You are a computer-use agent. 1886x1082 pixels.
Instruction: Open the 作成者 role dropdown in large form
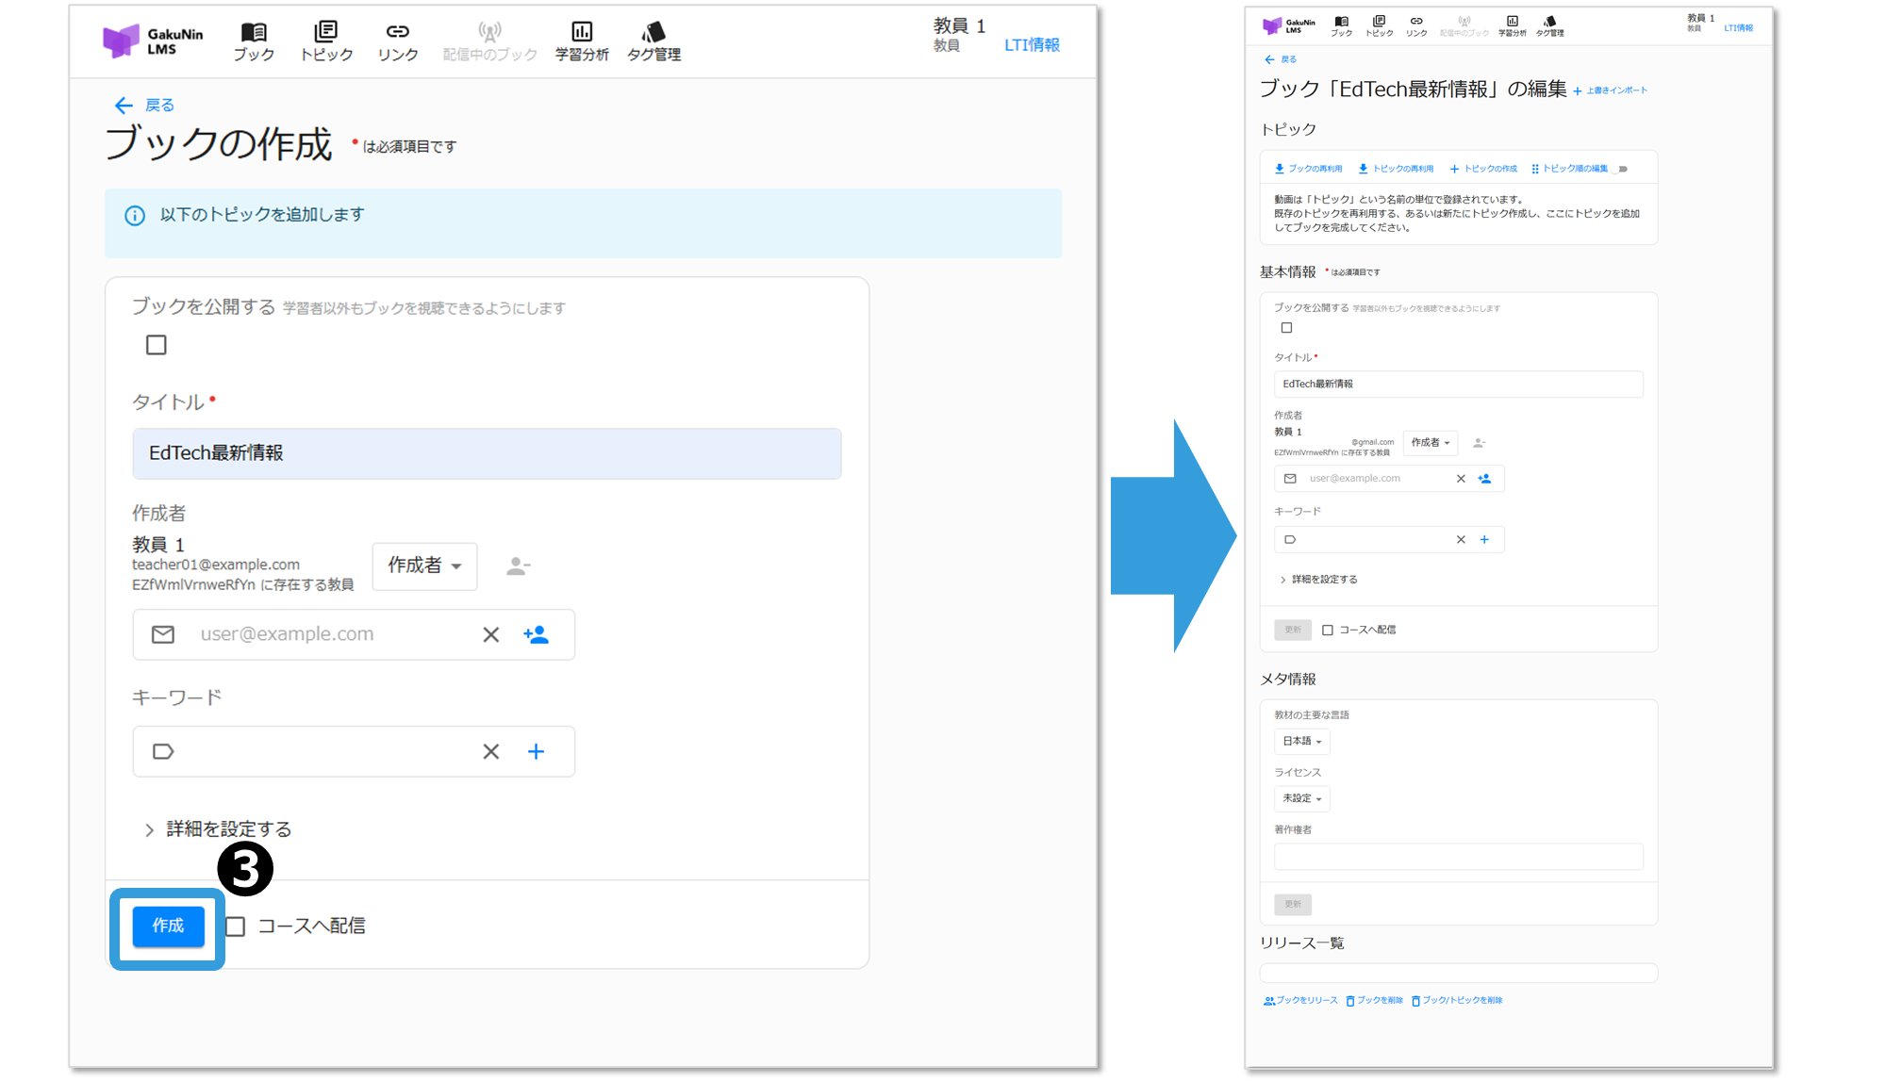coord(424,566)
